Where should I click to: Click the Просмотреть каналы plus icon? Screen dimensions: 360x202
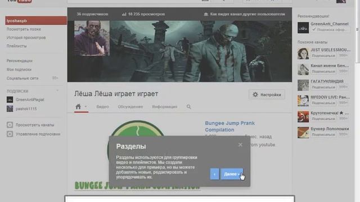(x=10, y=125)
